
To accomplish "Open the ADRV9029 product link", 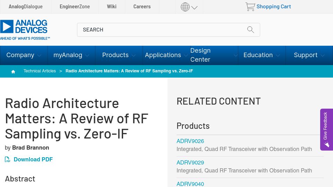I will [x=190, y=163].
